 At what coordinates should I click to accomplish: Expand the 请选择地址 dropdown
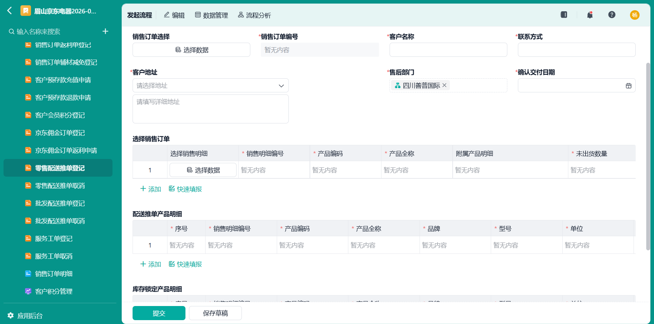pos(210,85)
